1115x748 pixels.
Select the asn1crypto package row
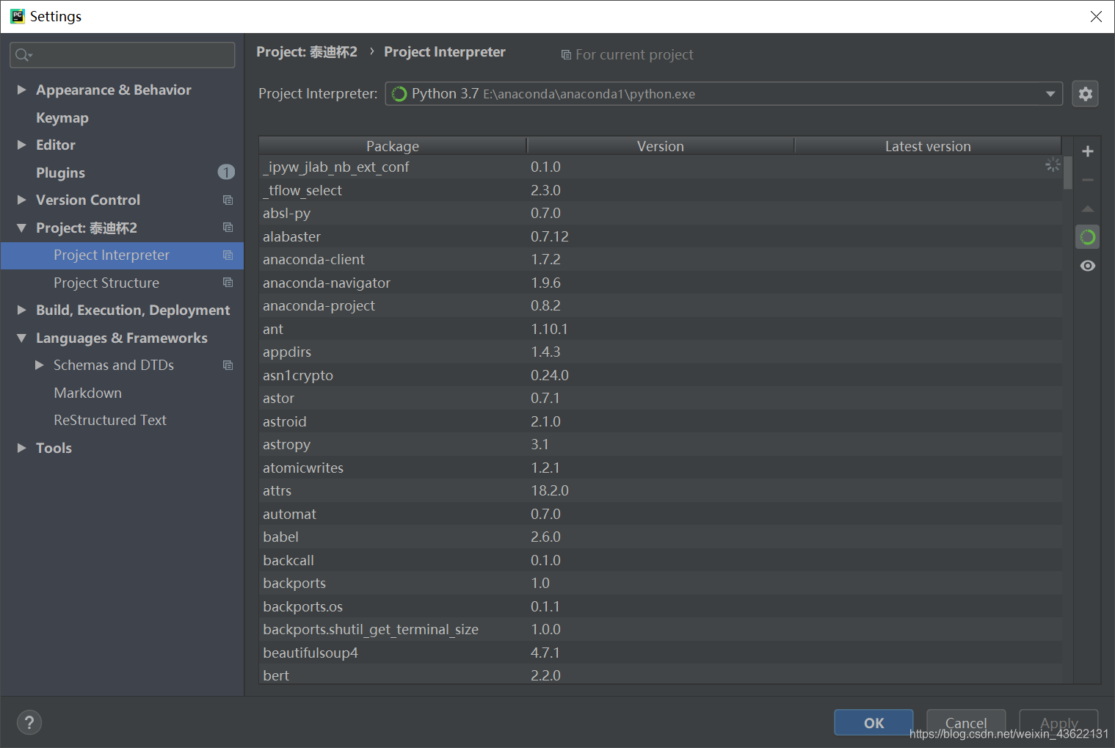pyautogui.click(x=661, y=375)
